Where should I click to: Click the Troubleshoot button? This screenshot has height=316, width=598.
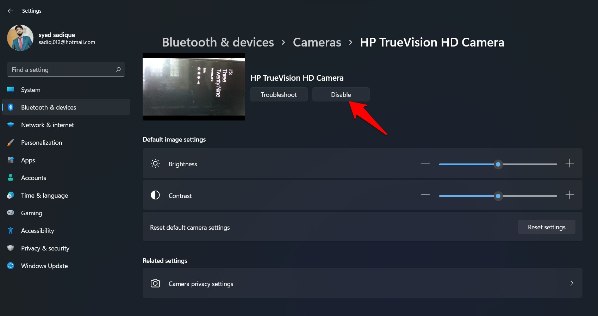click(x=279, y=95)
